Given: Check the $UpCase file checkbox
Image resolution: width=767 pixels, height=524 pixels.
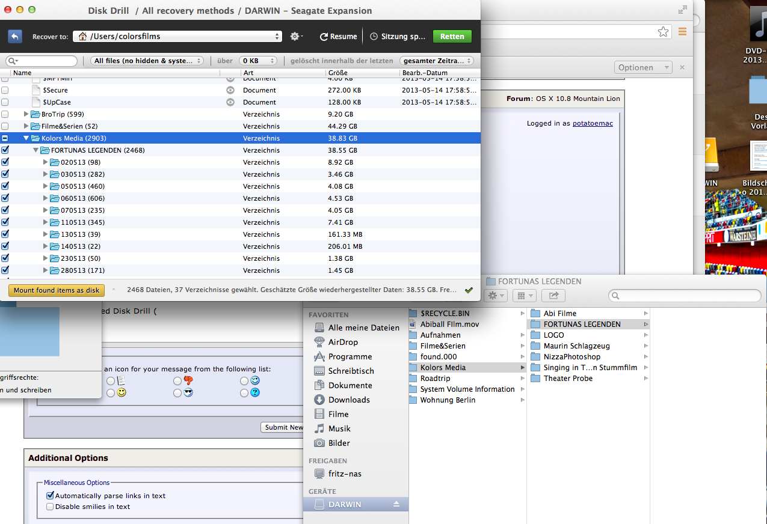Looking at the screenshot, I should click(x=5, y=102).
